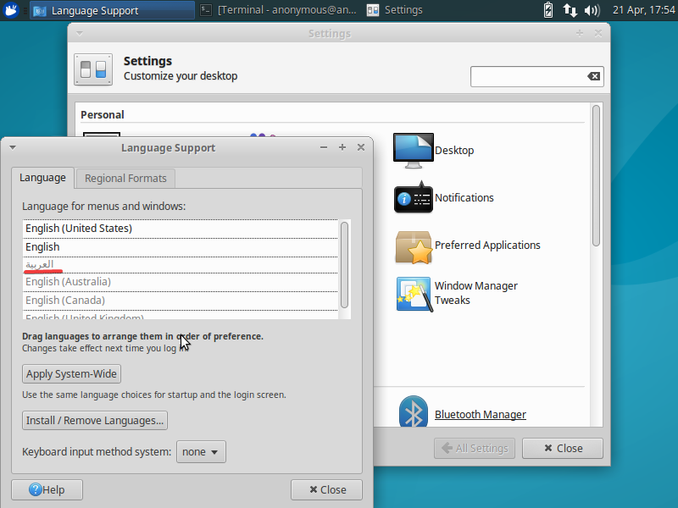The image size is (678, 508).
Task: Open the Bluetooth Manager icon
Action: tap(413, 414)
